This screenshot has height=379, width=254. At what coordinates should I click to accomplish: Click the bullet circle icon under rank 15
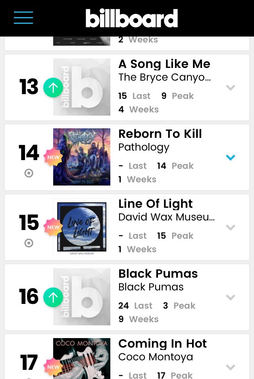pyautogui.click(x=29, y=243)
